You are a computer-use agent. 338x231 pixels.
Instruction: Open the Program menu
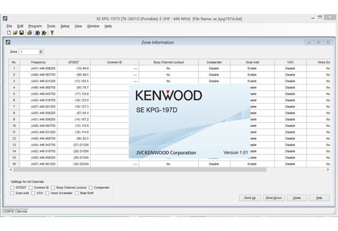[x=35, y=26]
